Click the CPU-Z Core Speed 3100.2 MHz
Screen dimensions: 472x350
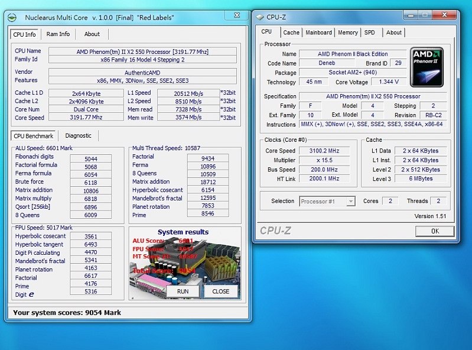[x=324, y=151]
